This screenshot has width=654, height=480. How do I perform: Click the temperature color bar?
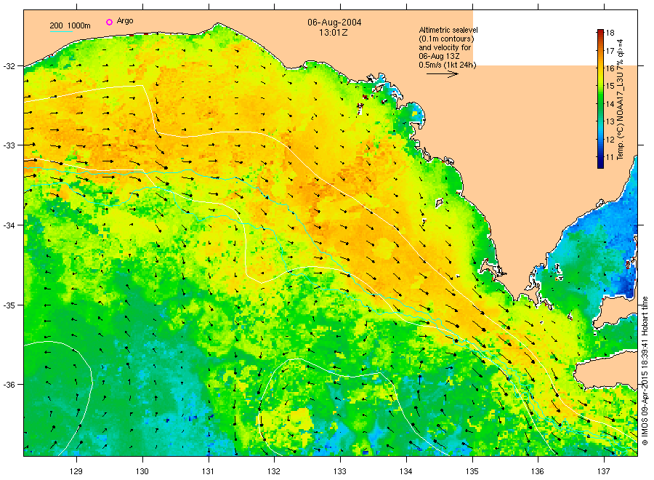pos(600,99)
